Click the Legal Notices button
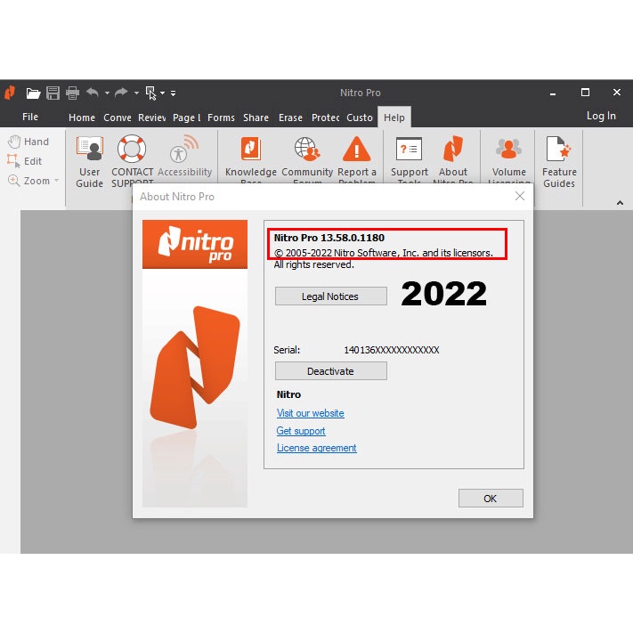This screenshot has width=633, height=633. pyautogui.click(x=330, y=296)
